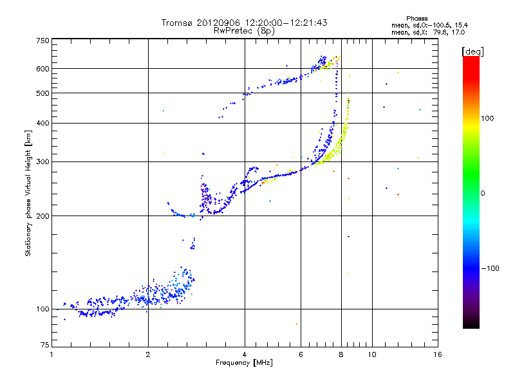The image size is (515, 386).
Task: Select the 'mean, sd,O:-100.5, 15.4' line
Action: (x=429, y=25)
